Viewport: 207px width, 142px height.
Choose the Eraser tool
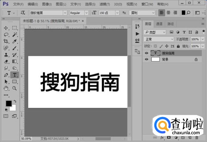(x=6, y=61)
